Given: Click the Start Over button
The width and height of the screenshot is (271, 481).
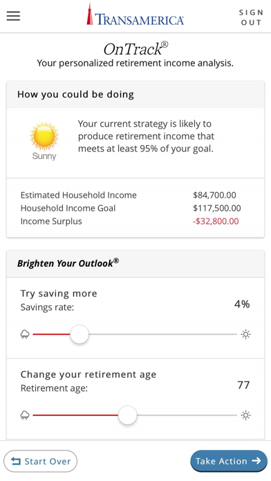Looking at the screenshot, I should (41, 461).
